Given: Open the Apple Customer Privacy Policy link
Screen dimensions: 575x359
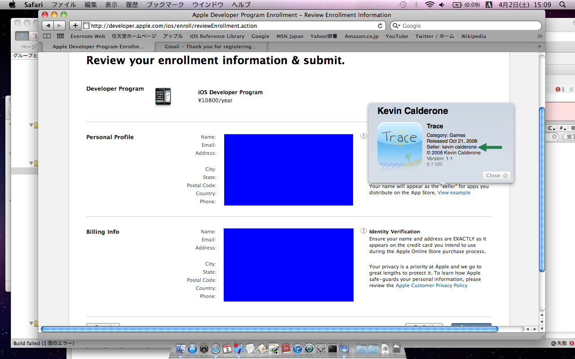Looking at the screenshot, I should (432, 285).
